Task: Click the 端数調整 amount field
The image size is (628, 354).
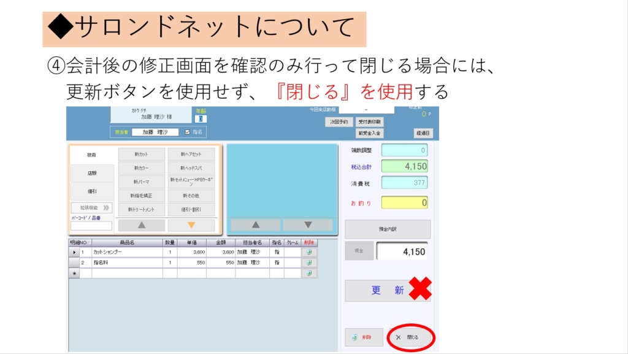Action: pos(405,150)
